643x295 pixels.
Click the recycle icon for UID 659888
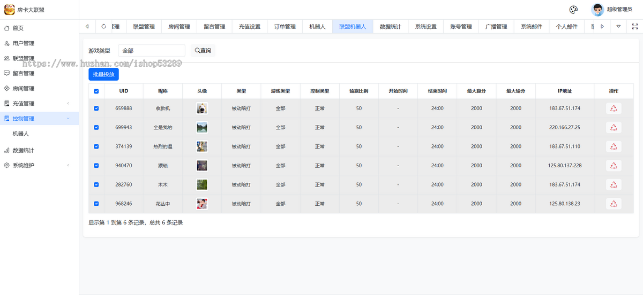(x=614, y=108)
